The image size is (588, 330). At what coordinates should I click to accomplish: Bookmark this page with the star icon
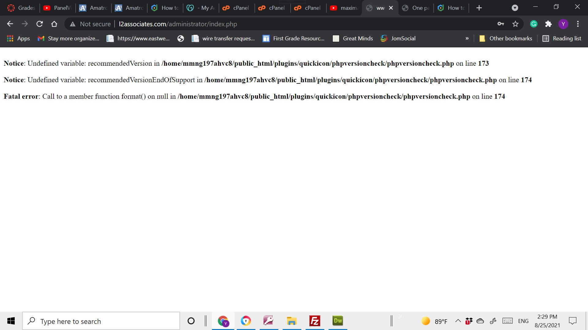click(x=515, y=24)
